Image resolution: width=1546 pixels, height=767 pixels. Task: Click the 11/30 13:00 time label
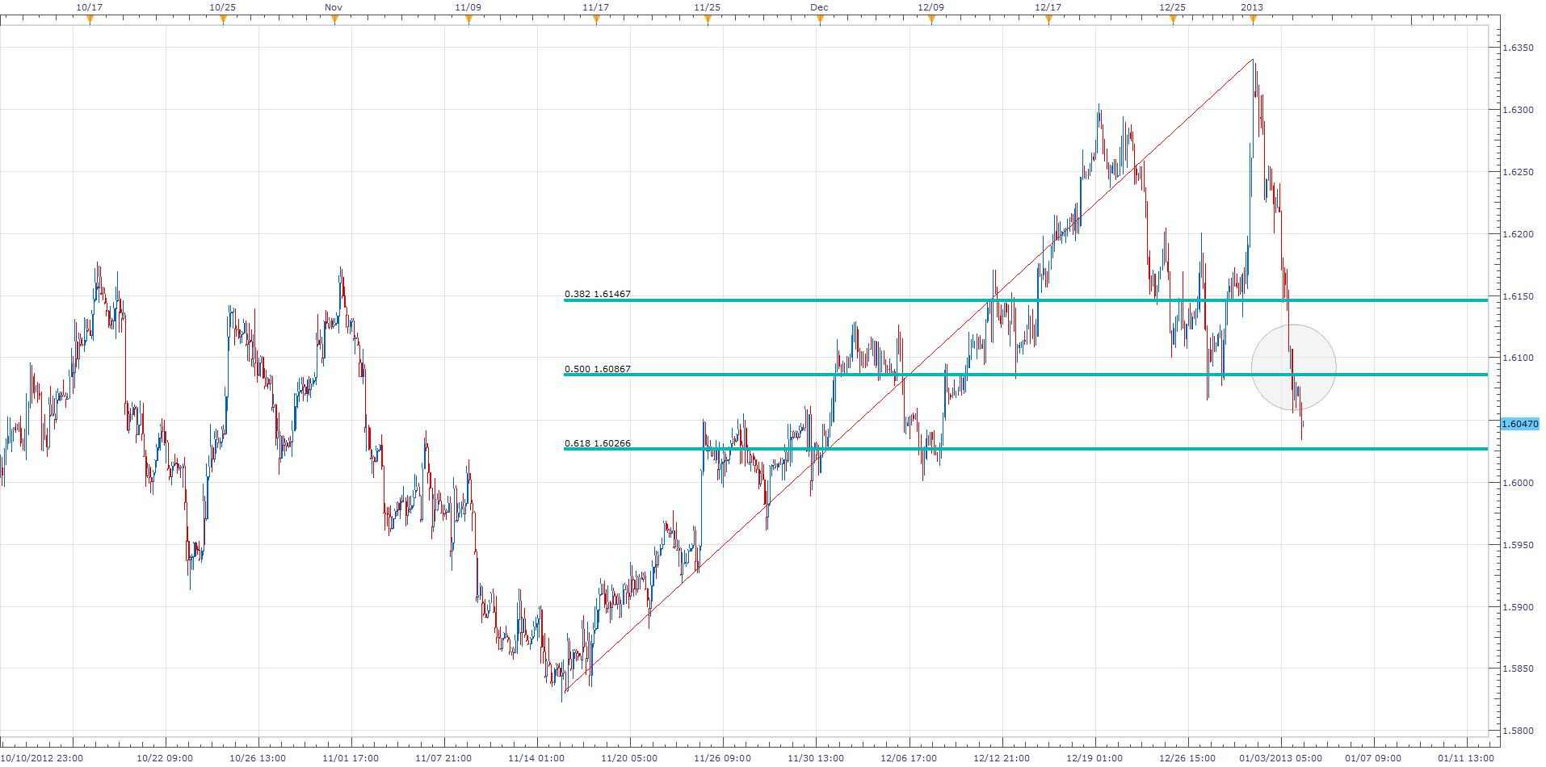[x=816, y=758]
